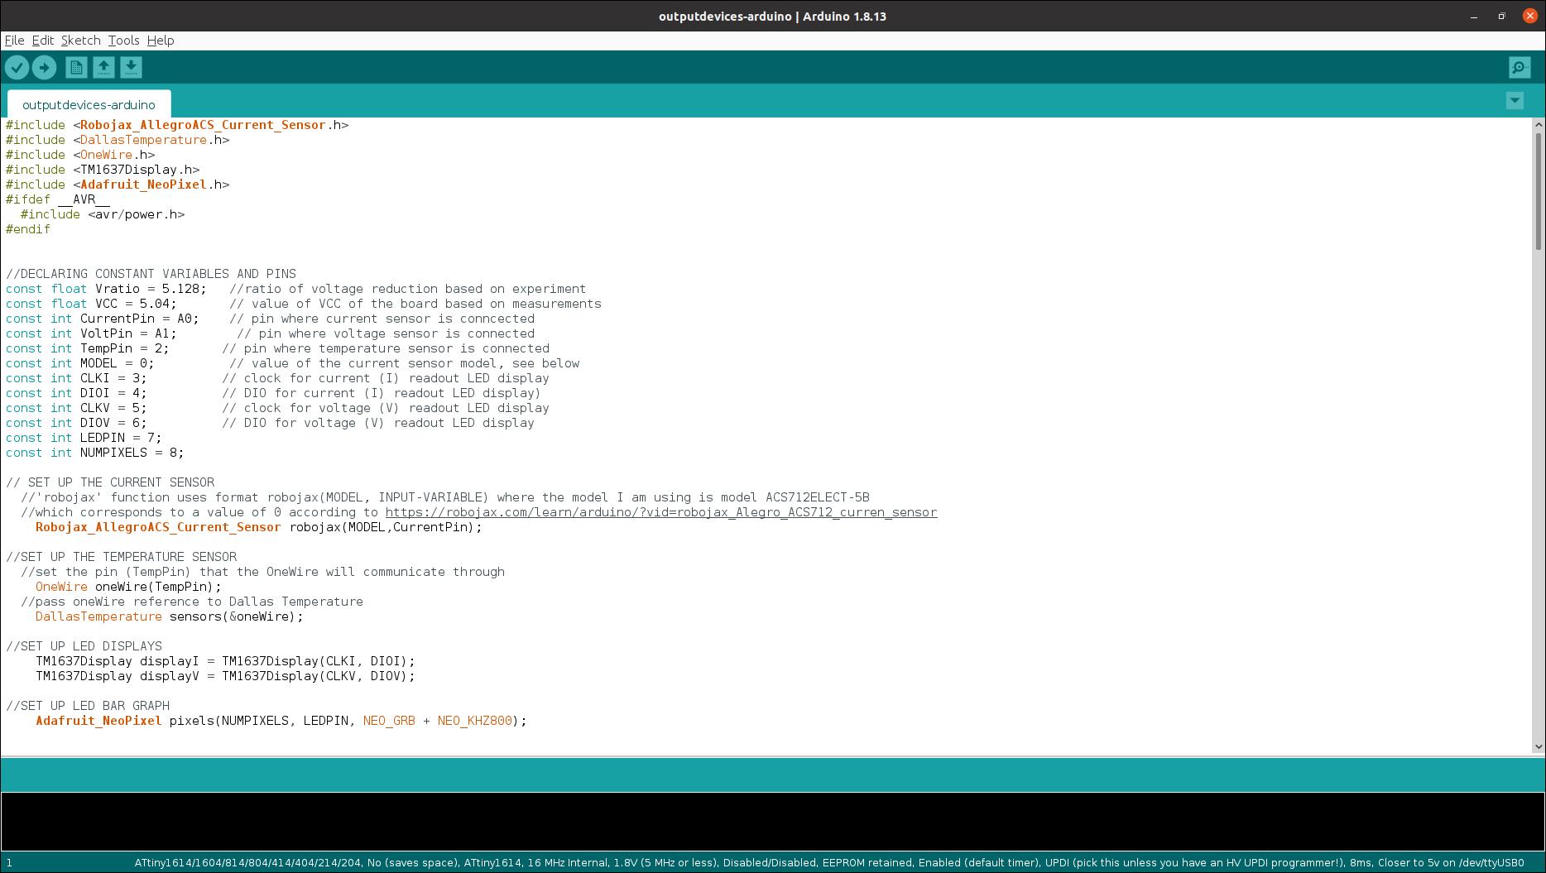Image resolution: width=1546 pixels, height=873 pixels.
Task: Open the Sketch menu
Action: pos(80,41)
